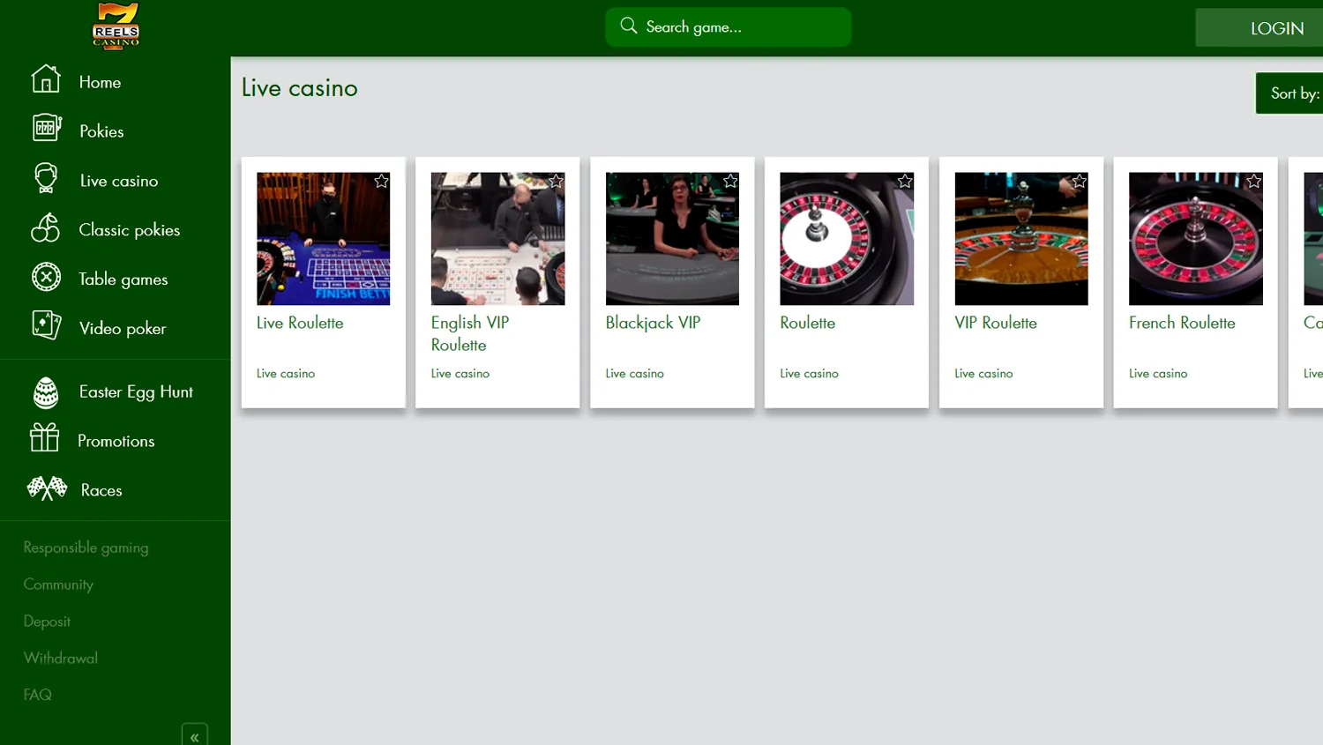Favorite the Live Roulette game star
The image size is (1323, 745).
[x=381, y=182]
